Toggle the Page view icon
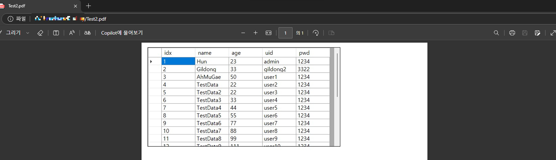The height and width of the screenshot is (160, 556). [331, 33]
